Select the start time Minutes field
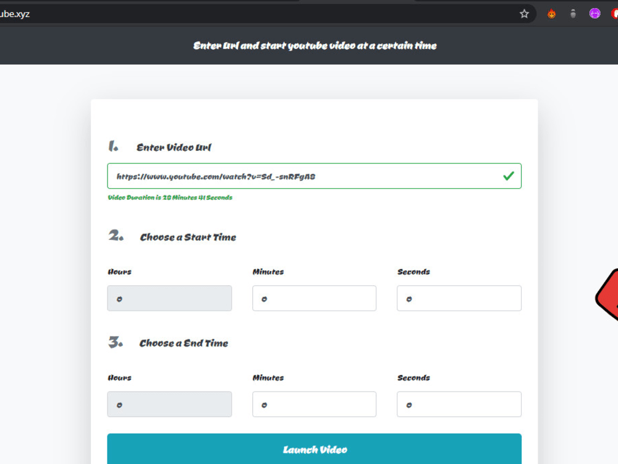 point(314,298)
